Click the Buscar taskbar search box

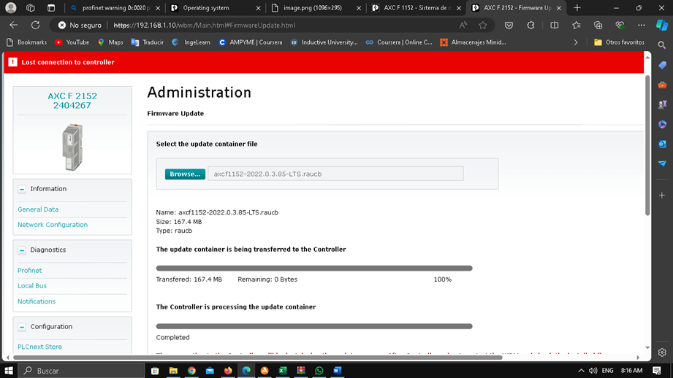pos(81,370)
